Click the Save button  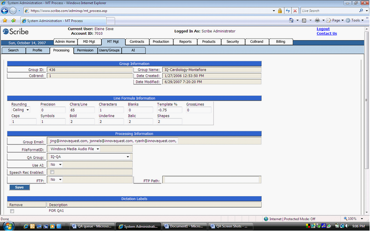pos(19,187)
